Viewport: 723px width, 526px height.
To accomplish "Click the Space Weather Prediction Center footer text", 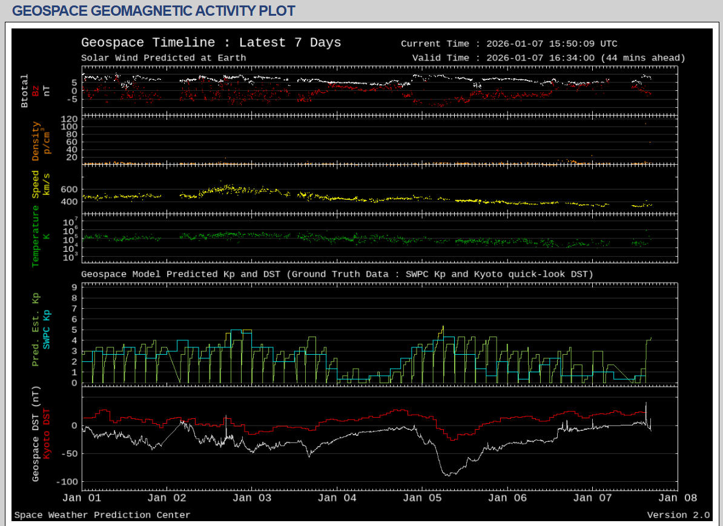I will pos(102,515).
